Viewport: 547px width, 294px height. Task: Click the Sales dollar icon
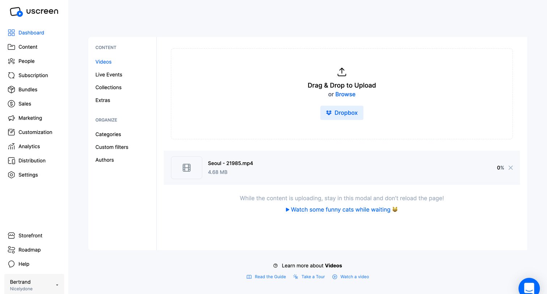pos(11,104)
